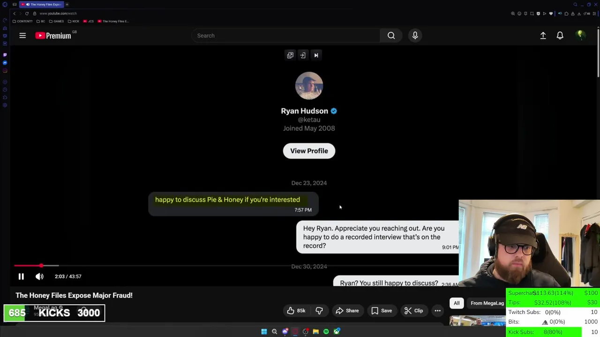This screenshot has width=600, height=337.
Task: Share the video
Action: click(x=347, y=311)
